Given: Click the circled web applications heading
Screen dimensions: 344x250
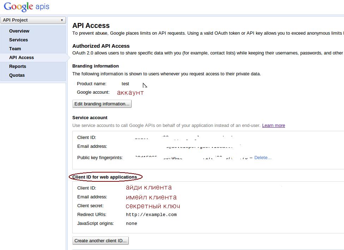Looking at the screenshot, I should (x=105, y=177).
